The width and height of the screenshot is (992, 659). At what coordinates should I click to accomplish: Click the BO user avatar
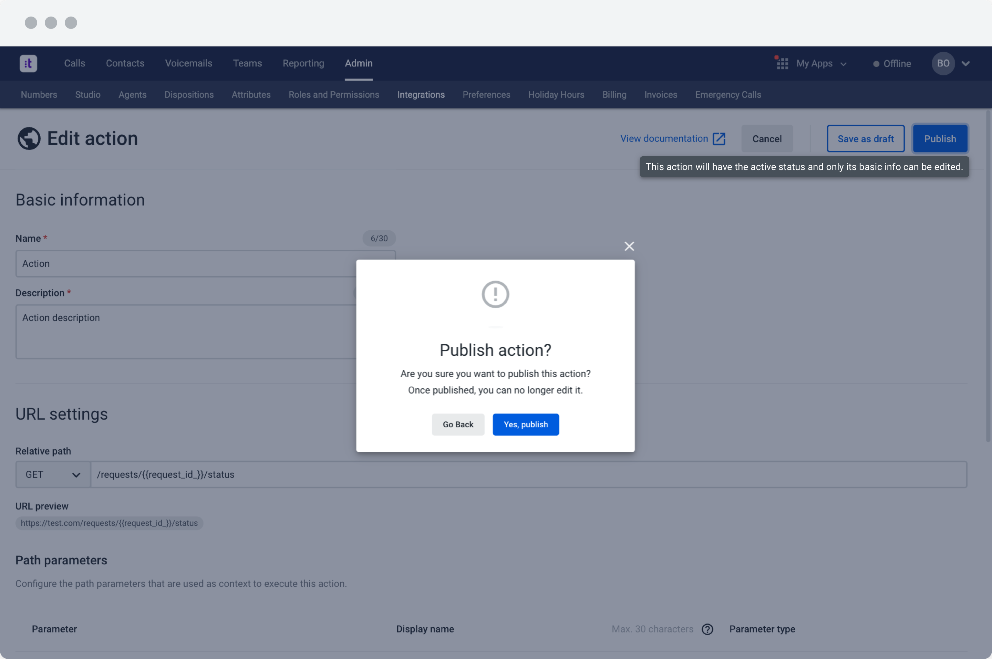pos(943,63)
